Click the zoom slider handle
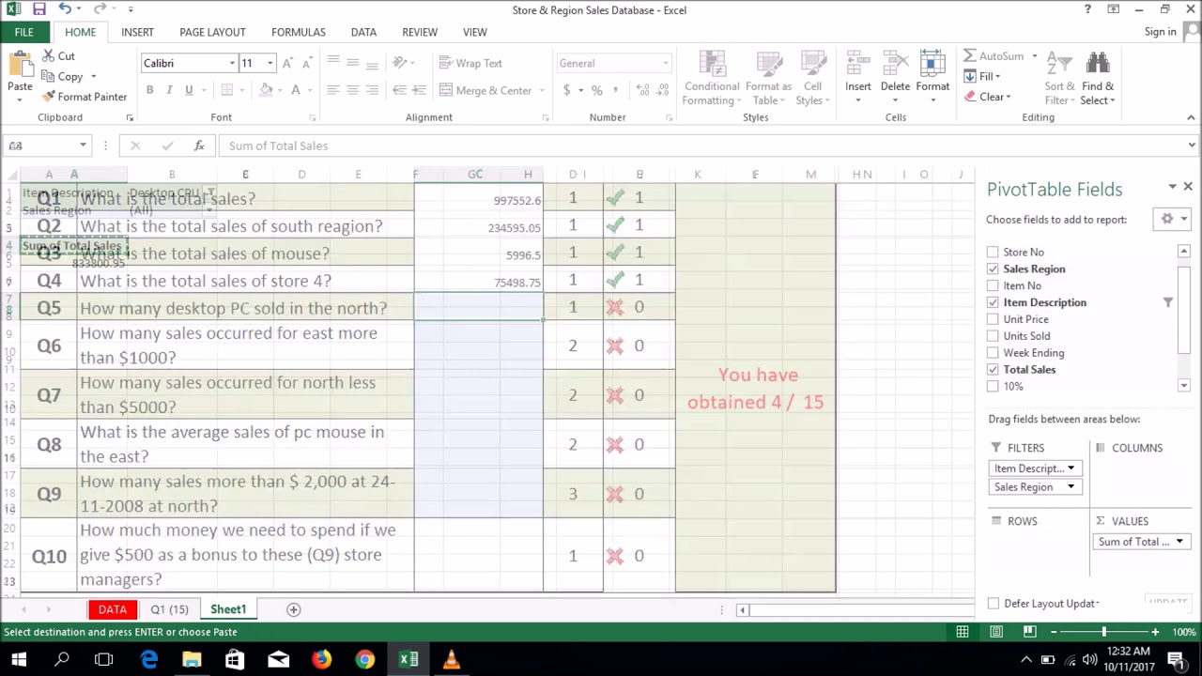 (1104, 632)
